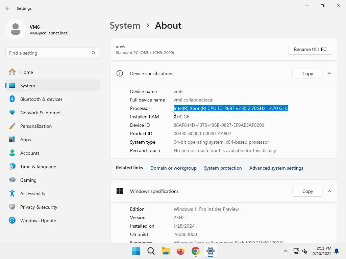The image size is (346, 259).
Task: Click Windows 11 Pro Insider Preview edition text
Action: (206, 209)
